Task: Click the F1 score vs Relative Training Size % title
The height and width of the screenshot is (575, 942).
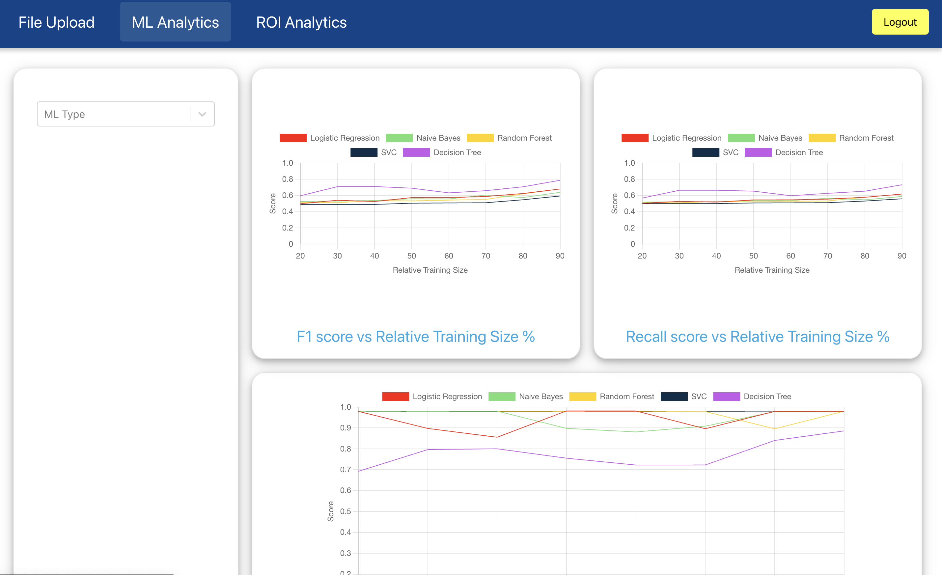Action: point(416,337)
